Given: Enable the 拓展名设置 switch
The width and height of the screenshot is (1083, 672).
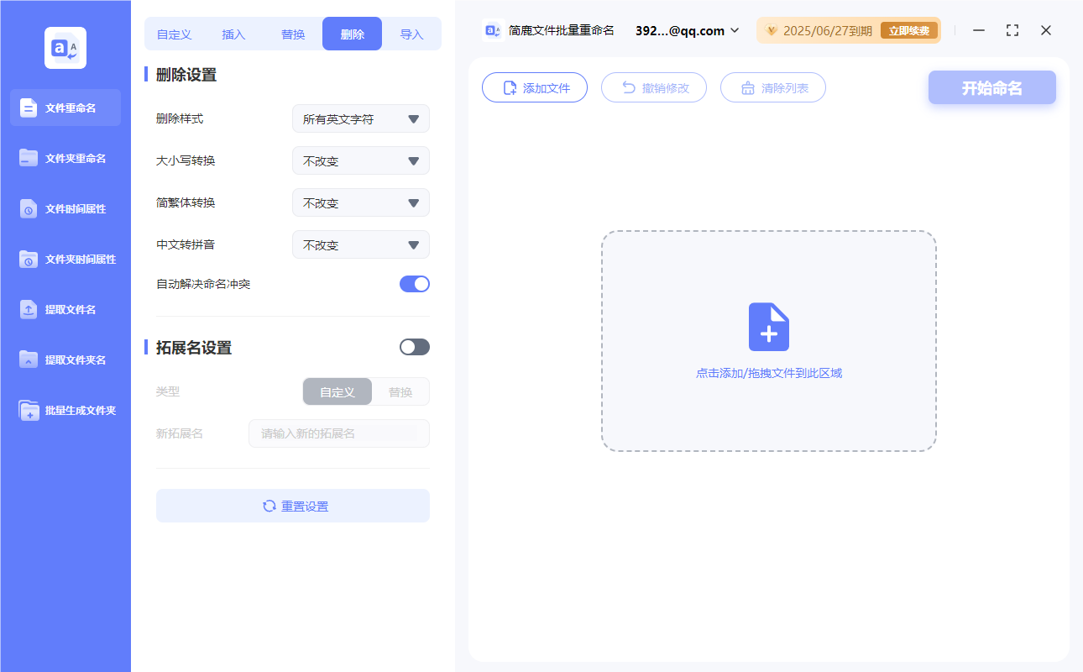Looking at the screenshot, I should point(414,346).
